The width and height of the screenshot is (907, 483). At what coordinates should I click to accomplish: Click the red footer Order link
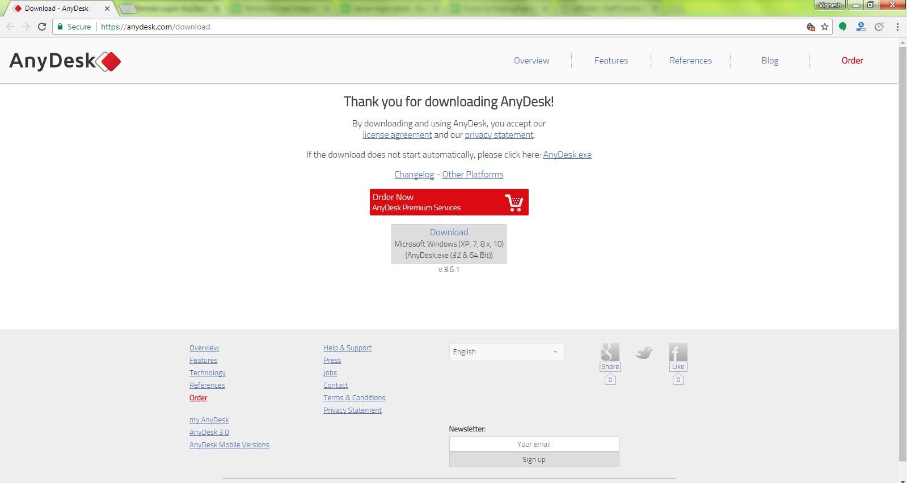198,398
